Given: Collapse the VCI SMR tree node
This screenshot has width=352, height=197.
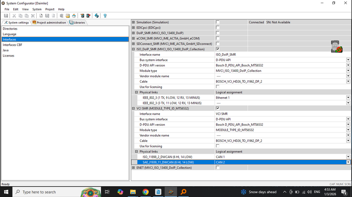Looking at the screenshot, I should (133, 109).
